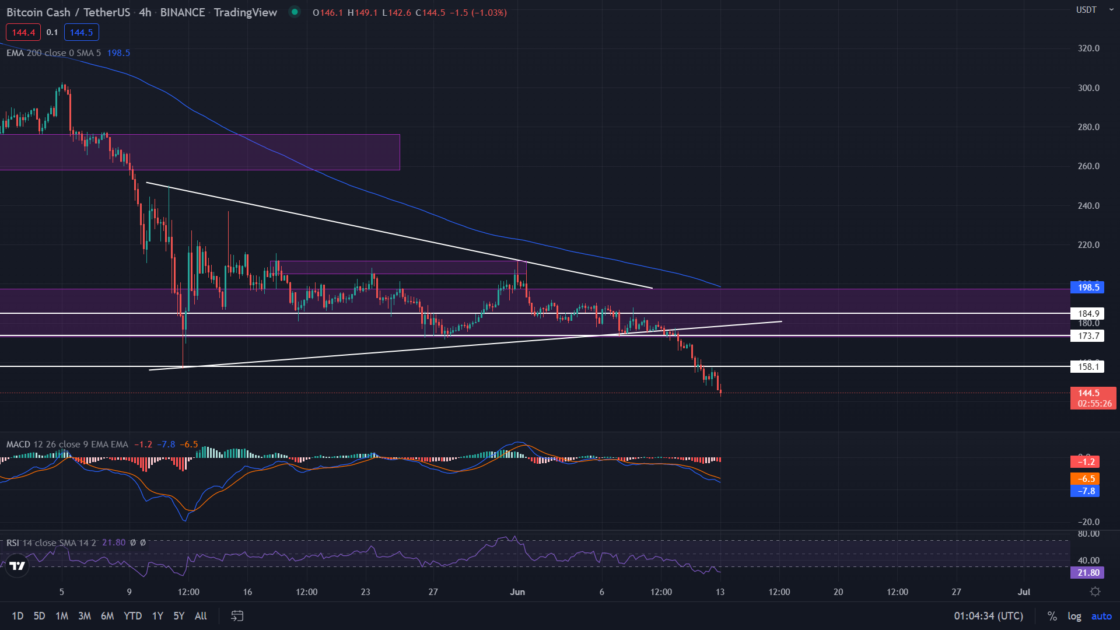The width and height of the screenshot is (1120, 630).
Task: Toggle log scale mode
Action: point(1074,616)
